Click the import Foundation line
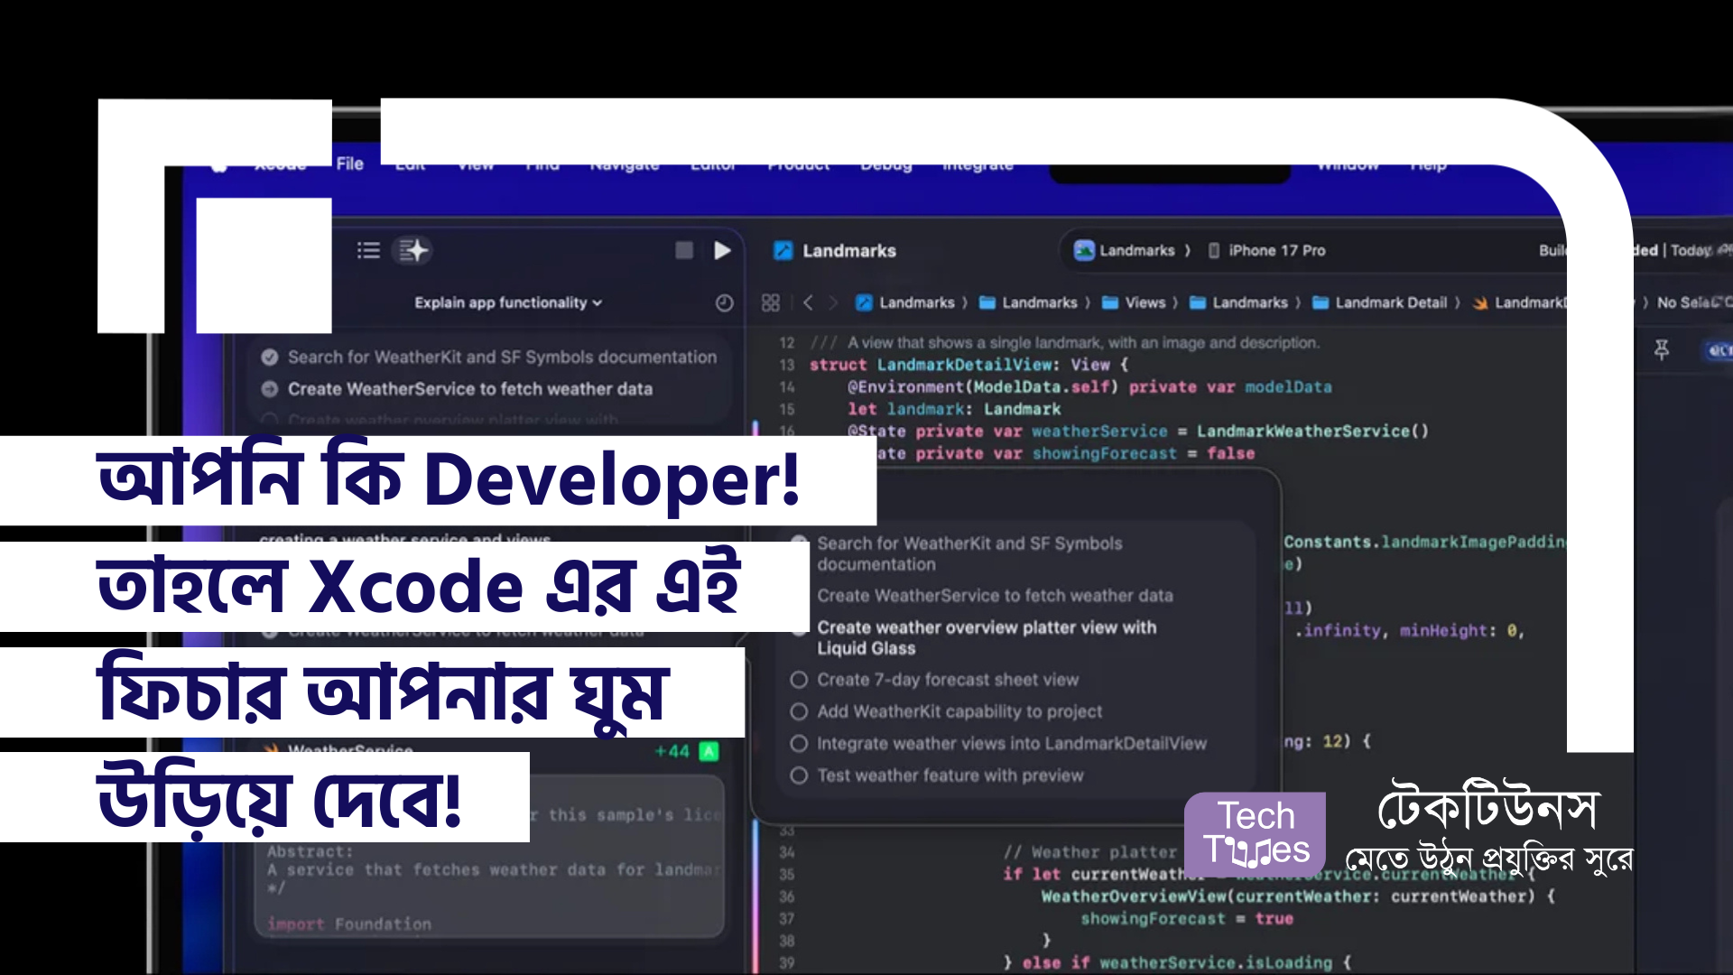Viewport: 1733px width, 975px height. [349, 924]
